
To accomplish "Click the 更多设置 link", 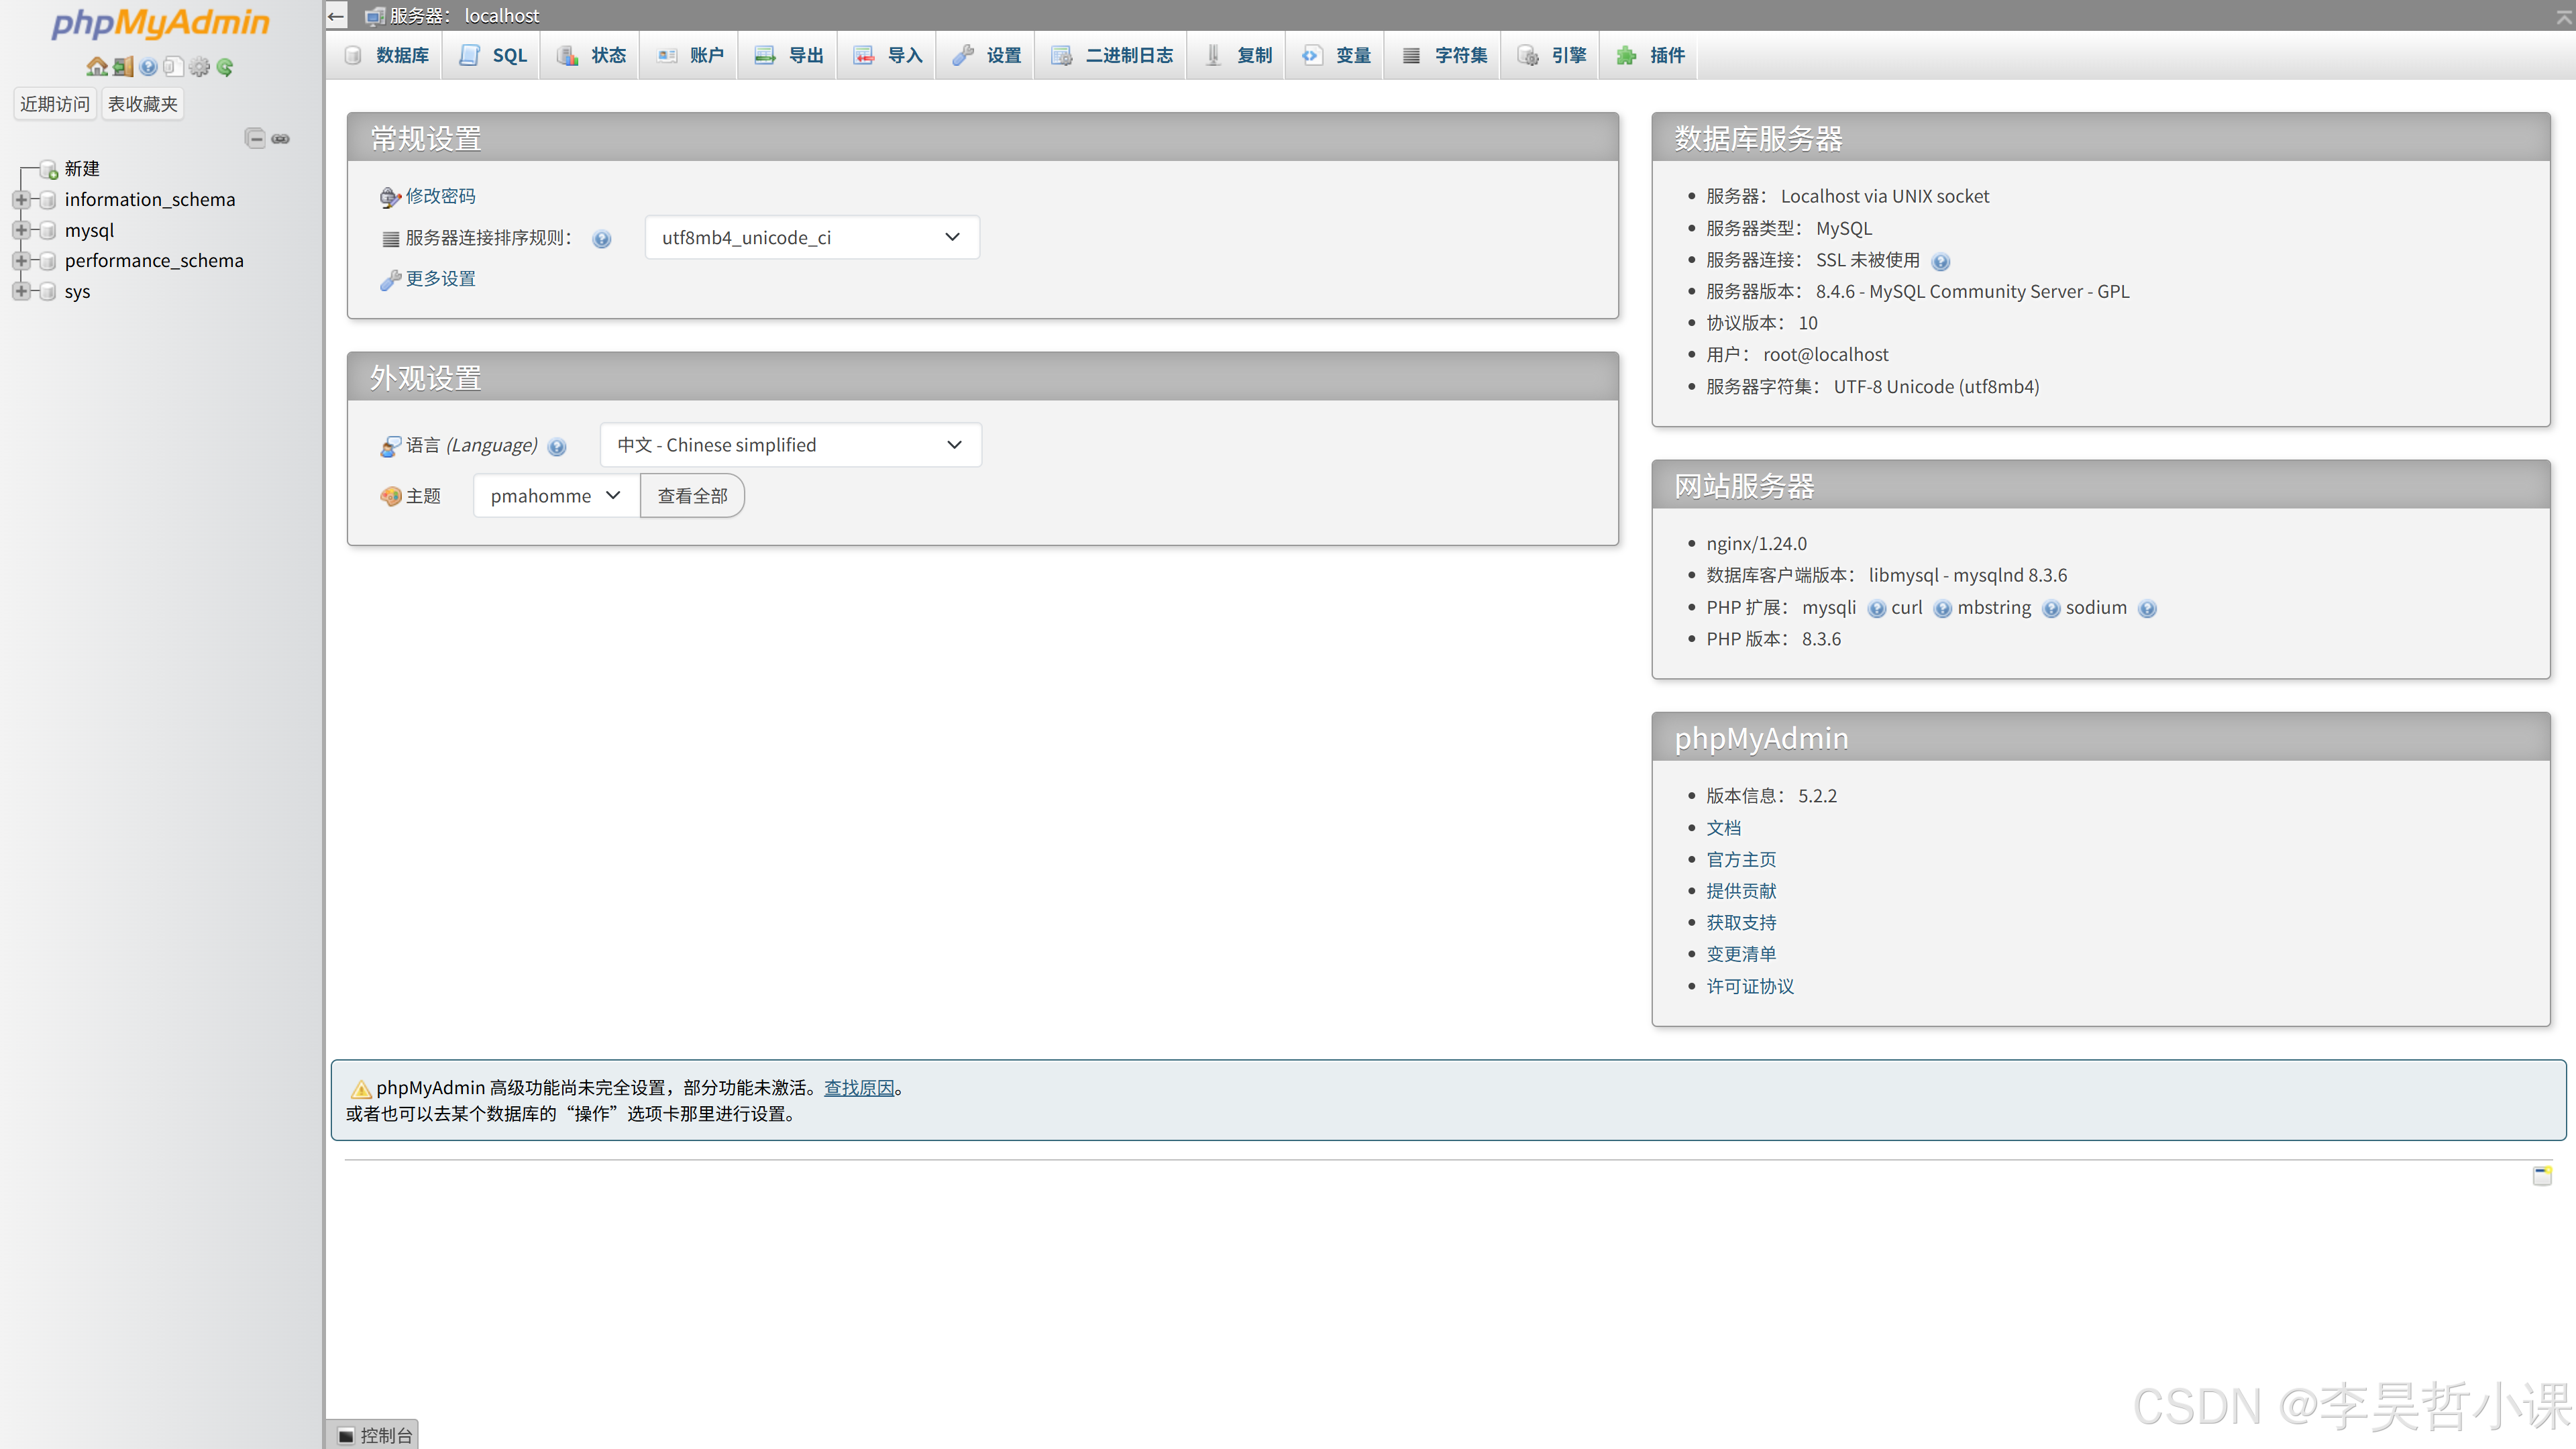I will tap(440, 279).
